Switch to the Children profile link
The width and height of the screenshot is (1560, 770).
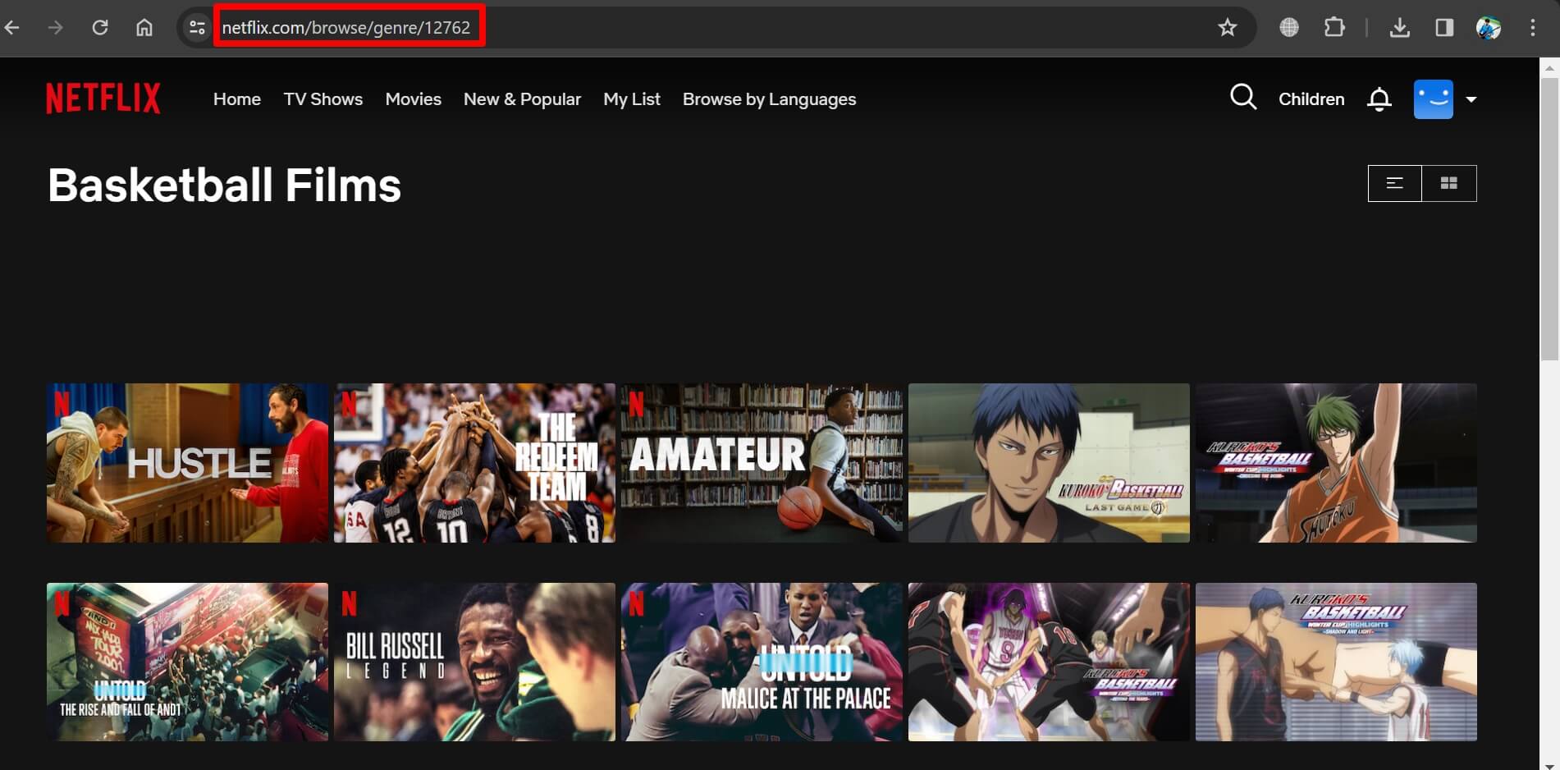tap(1311, 99)
